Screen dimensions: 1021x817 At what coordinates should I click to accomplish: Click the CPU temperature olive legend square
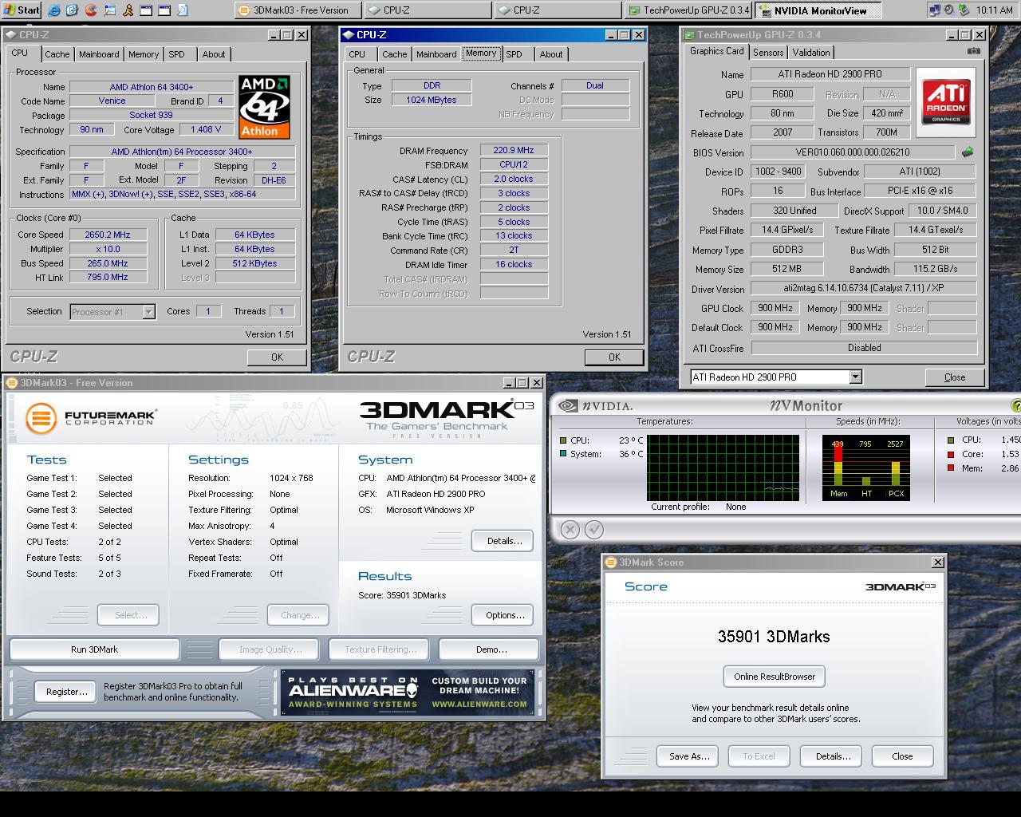tap(563, 440)
